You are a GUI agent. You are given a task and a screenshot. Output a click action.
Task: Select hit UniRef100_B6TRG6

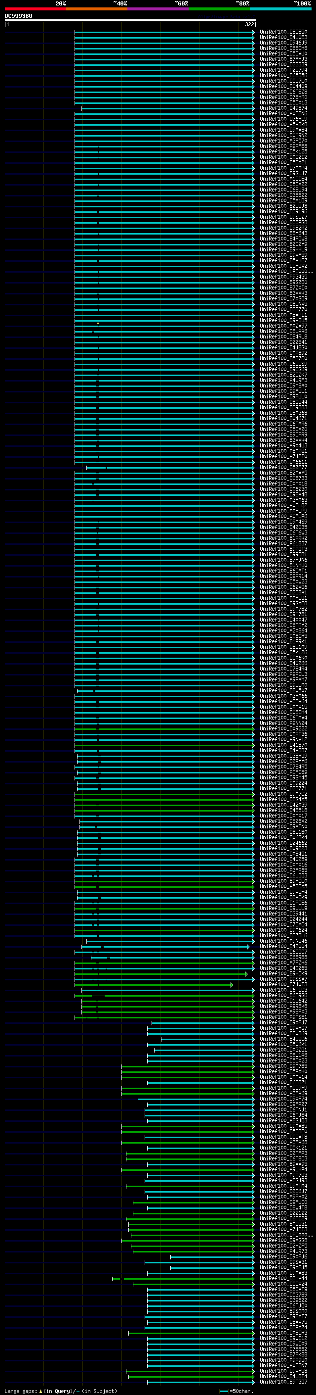[x=283, y=995]
